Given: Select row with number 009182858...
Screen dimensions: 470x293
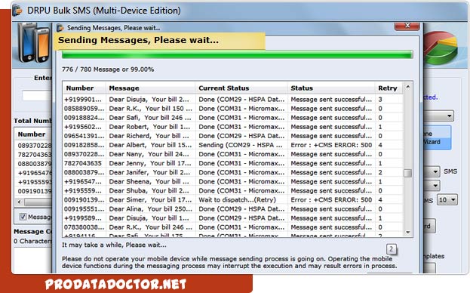Looking at the screenshot, I should [x=233, y=145].
